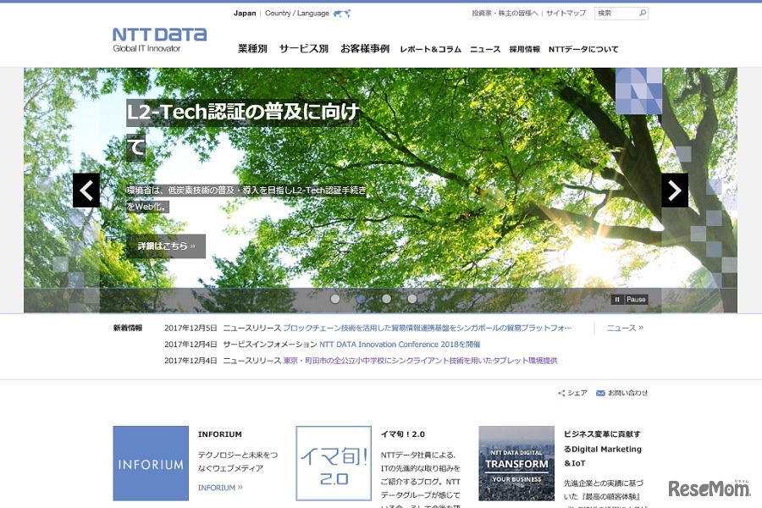Click the search magnifier icon
The width and height of the screenshot is (762, 508).
point(643,14)
